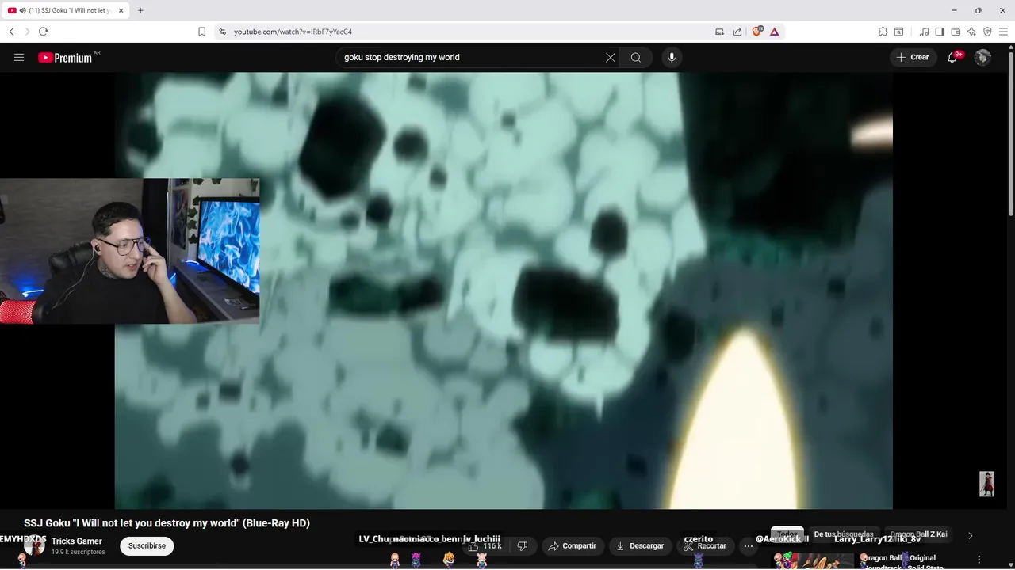Open the Brave Wallet icon
This screenshot has height=570, width=1015.
pos(956,32)
